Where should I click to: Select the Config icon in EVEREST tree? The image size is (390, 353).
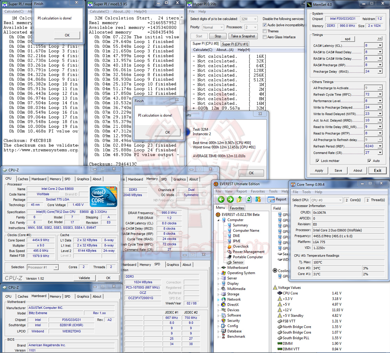click(x=224, y=326)
